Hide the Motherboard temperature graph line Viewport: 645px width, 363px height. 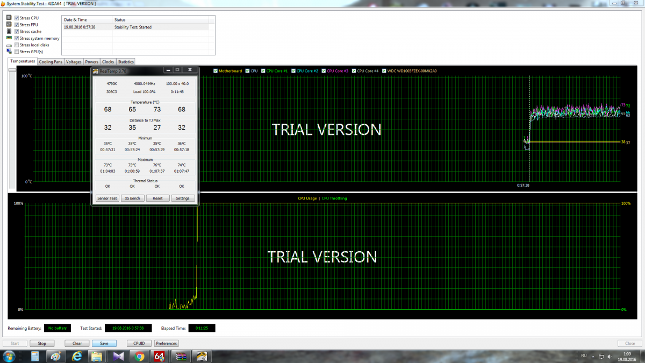pyautogui.click(x=216, y=71)
